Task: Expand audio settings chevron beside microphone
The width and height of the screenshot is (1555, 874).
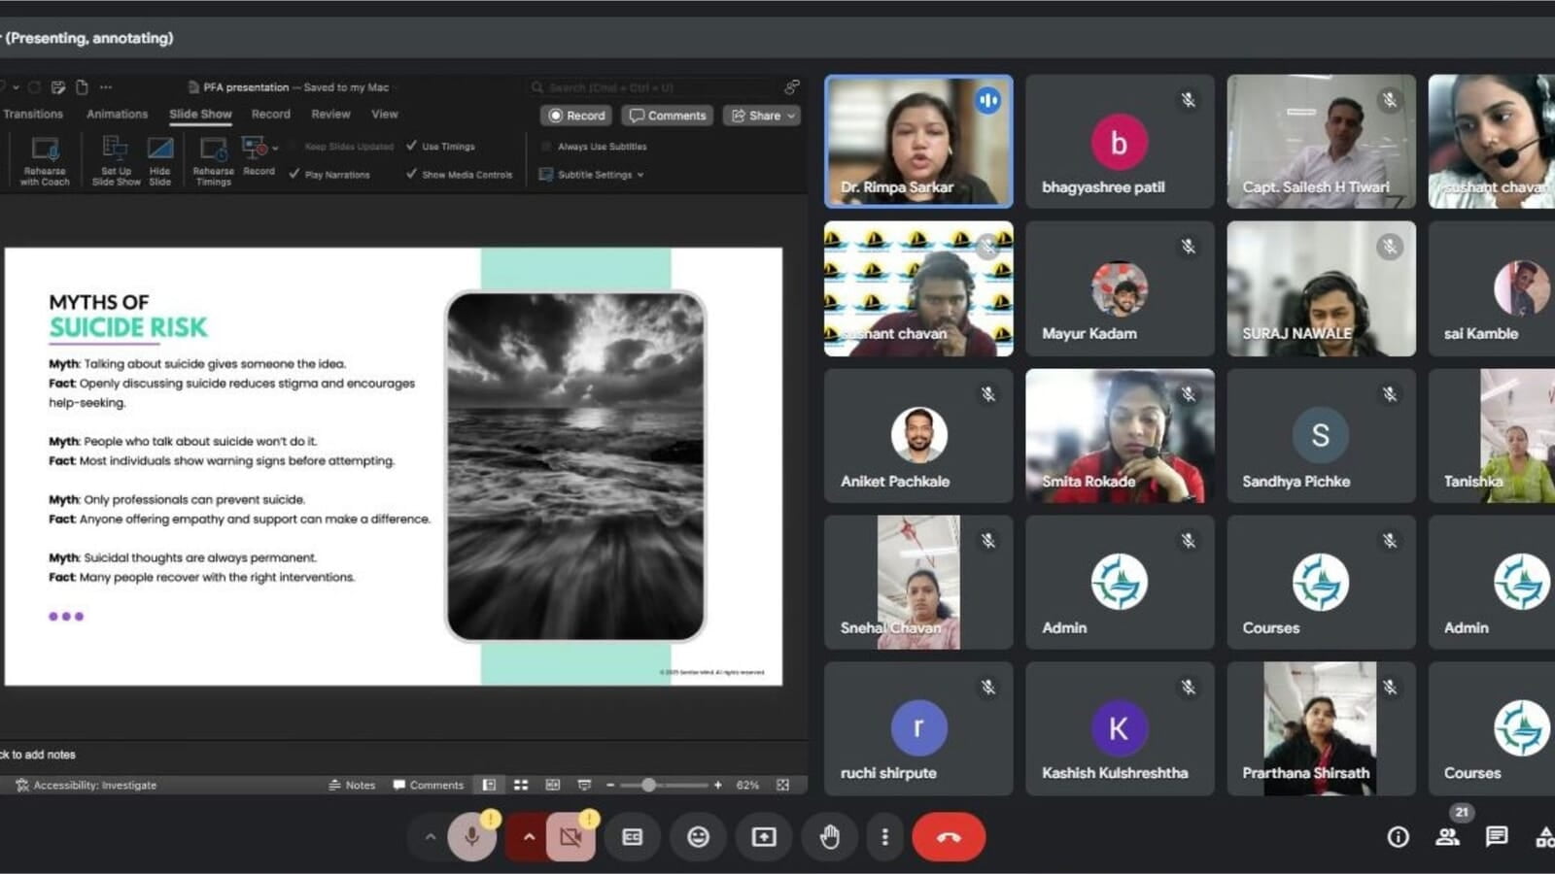Action: coord(430,837)
